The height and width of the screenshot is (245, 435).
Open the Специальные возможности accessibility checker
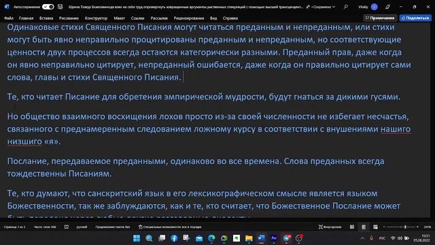[x=170, y=227]
